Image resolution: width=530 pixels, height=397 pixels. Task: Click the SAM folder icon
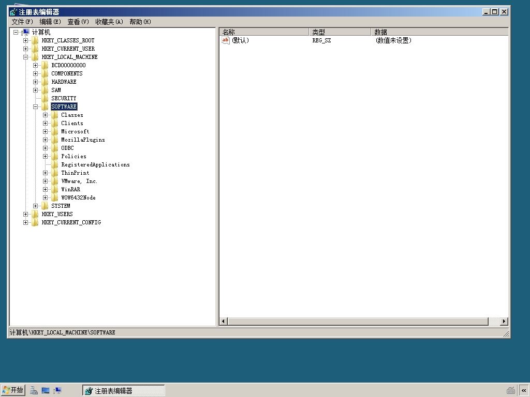pyautogui.click(x=45, y=90)
